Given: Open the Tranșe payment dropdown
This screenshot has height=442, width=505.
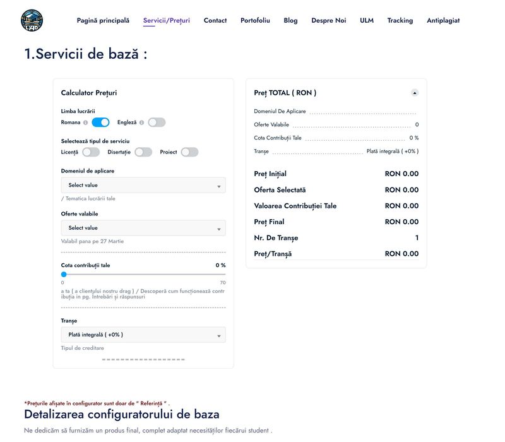Looking at the screenshot, I should [x=143, y=335].
